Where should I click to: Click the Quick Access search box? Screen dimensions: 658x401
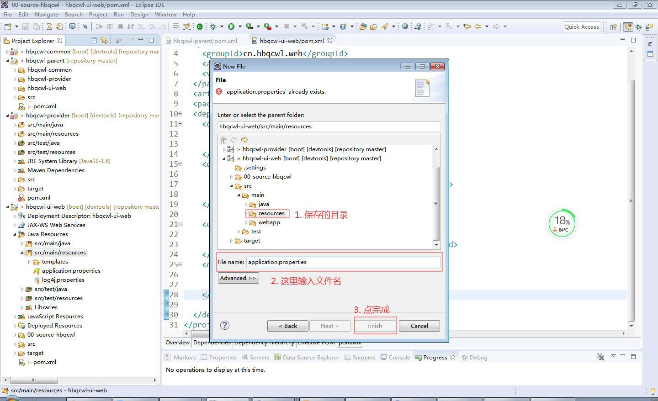582,26
